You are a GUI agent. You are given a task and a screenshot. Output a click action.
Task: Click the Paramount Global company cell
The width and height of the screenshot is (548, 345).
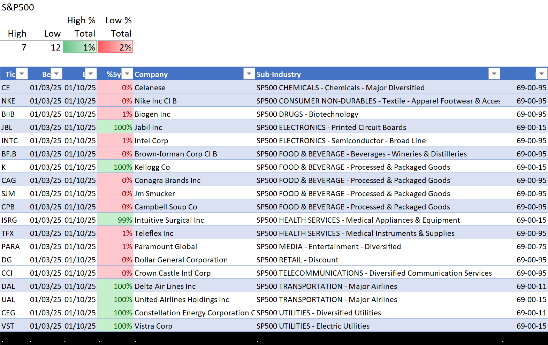point(194,246)
